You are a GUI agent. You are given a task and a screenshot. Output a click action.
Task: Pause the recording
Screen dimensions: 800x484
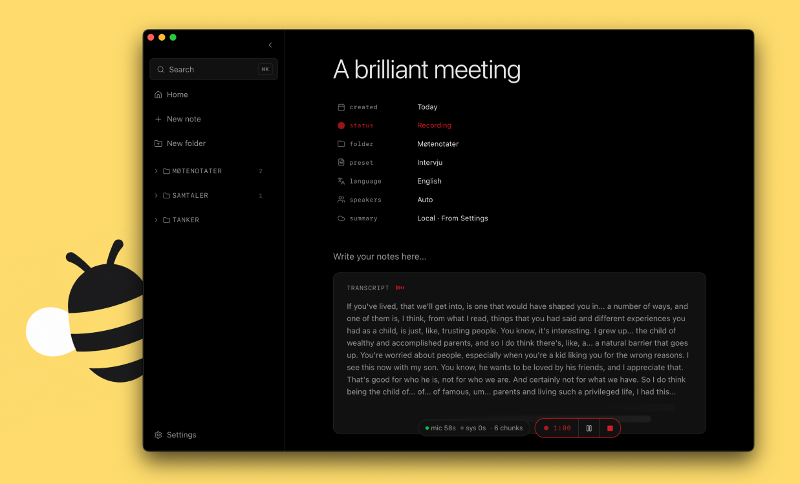pyautogui.click(x=589, y=428)
